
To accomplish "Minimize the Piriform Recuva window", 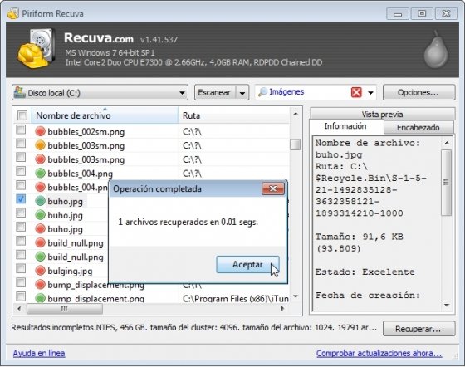I will point(398,13).
